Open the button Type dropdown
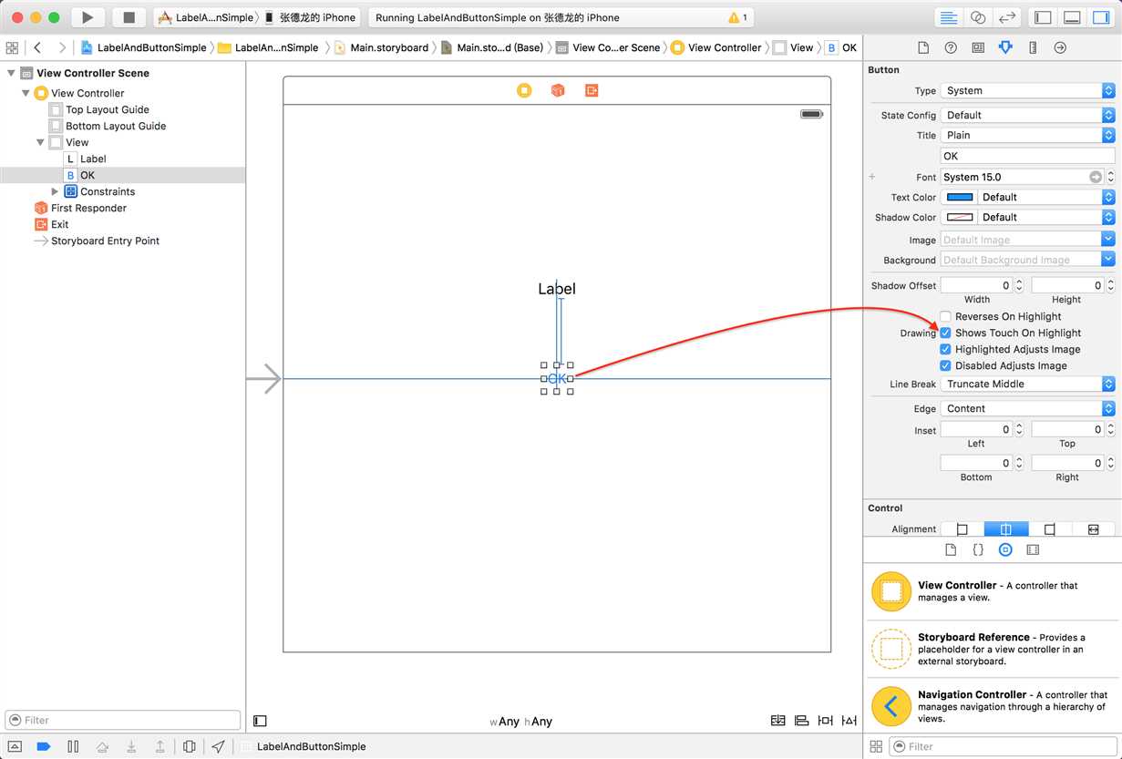1122x759 pixels. coord(1027,90)
